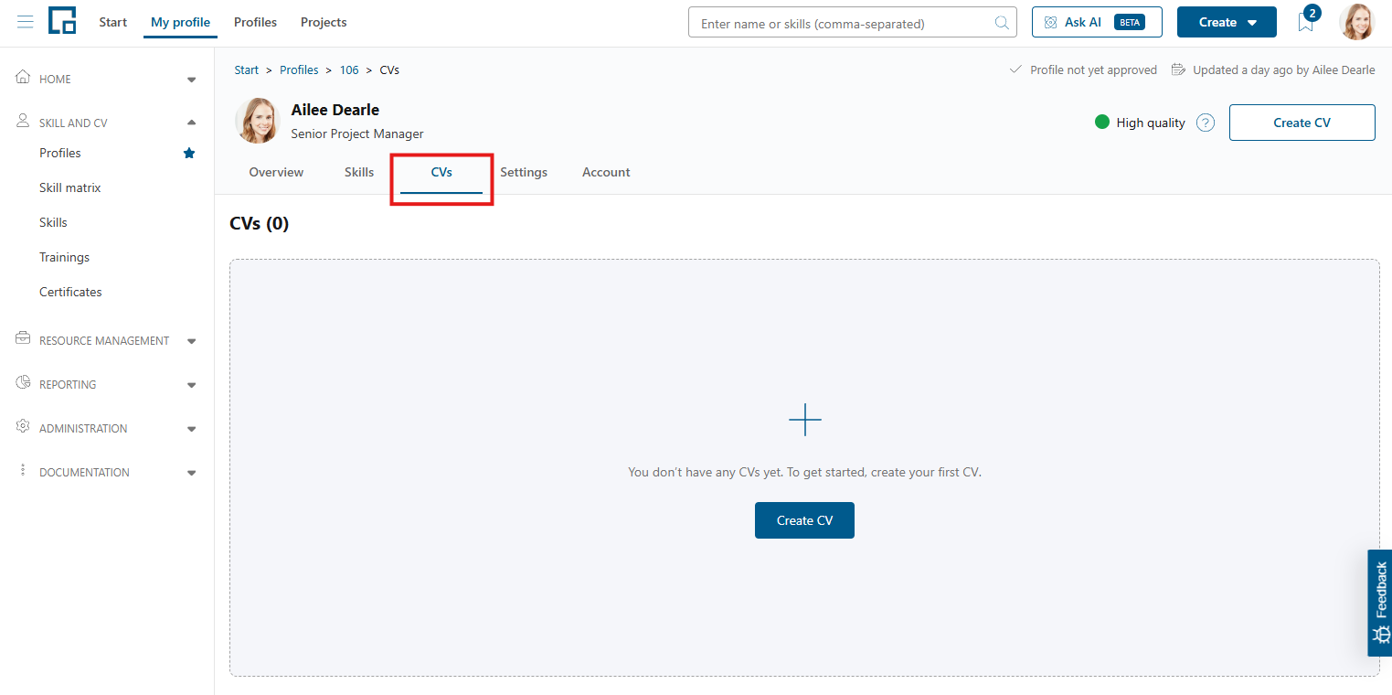Expand the HOME sidebar section
Screen dimensions: 1392x695
coord(192,80)
